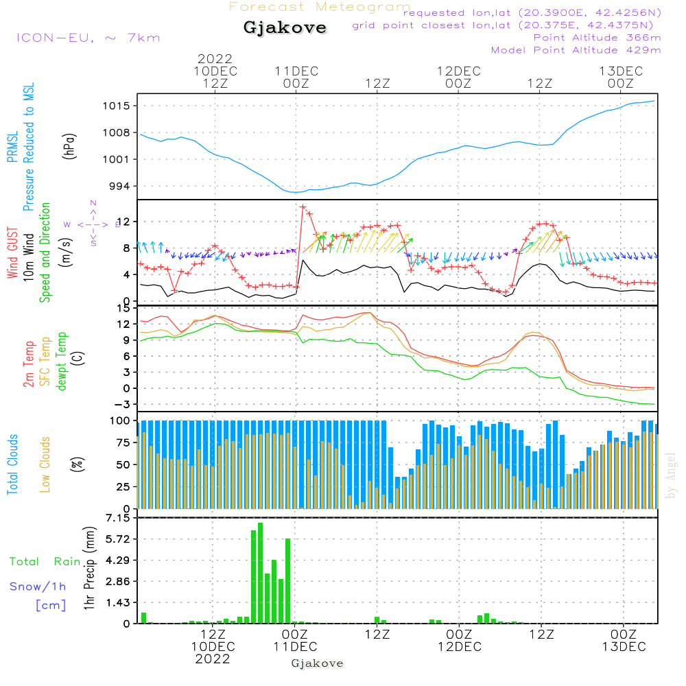Click the '1hr Precip (mm)' axis label
The height and width of the screenshot is (686, 686).
coord(89,568)
